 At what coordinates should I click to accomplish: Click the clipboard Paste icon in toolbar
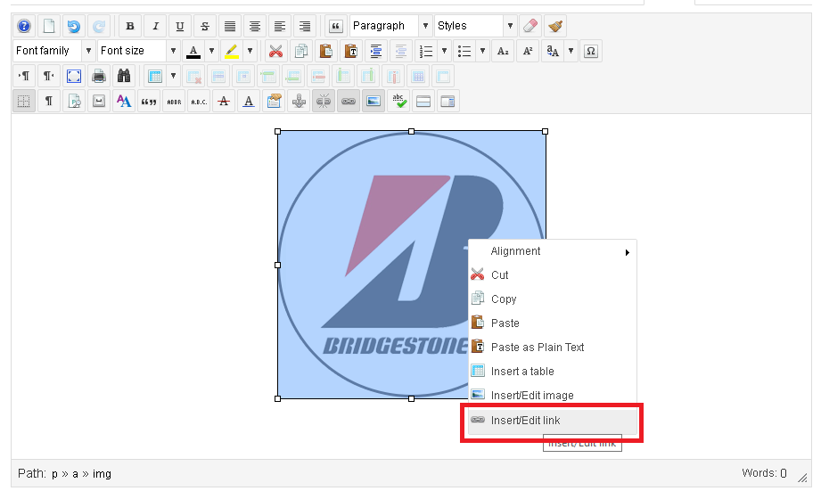pyautogui.click(x=325, y=51)
